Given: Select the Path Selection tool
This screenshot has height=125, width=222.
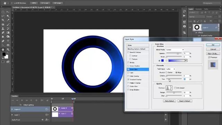Looking at the screenshot, I should 3,45.
